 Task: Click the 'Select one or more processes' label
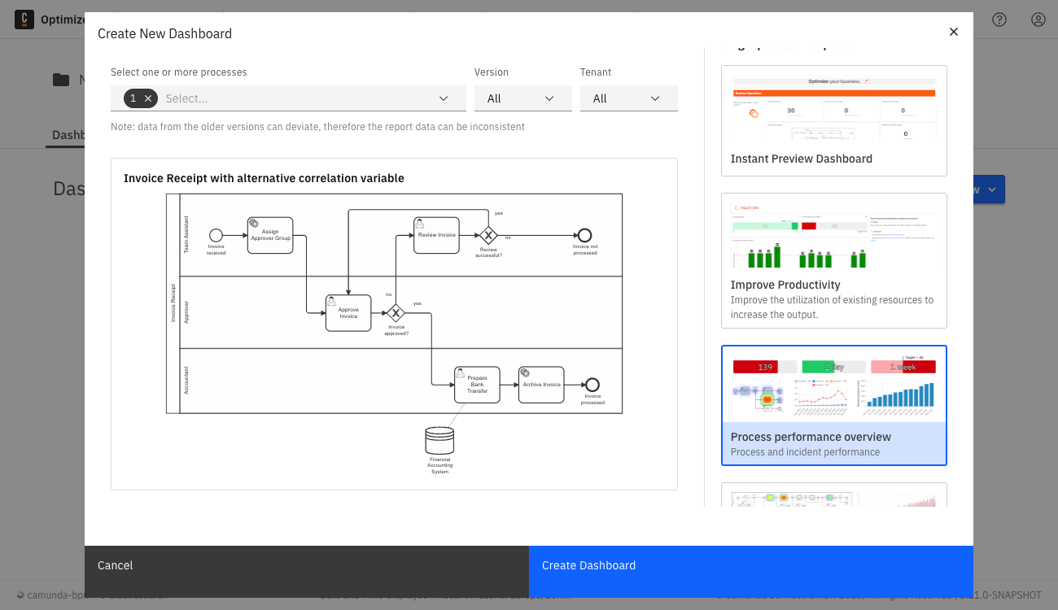[179, 72]
